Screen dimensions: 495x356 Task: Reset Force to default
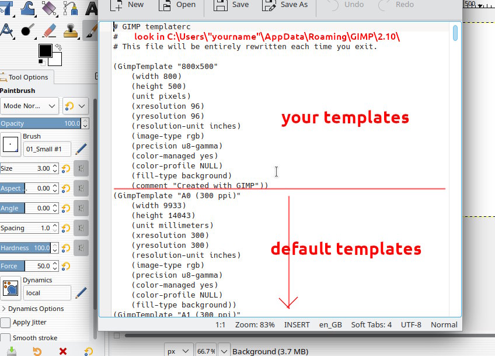[65, 266]
